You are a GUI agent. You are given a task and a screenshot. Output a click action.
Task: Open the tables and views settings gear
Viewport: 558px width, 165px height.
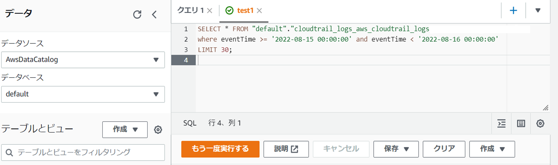[158, 129]
